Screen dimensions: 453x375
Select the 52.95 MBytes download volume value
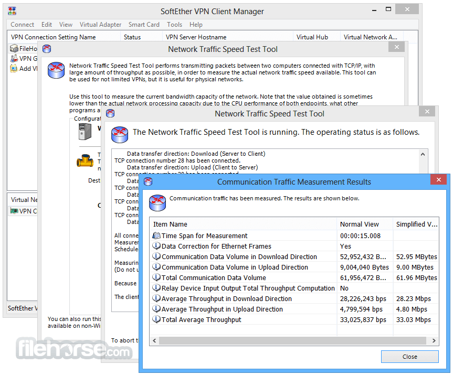click(417, 256)
